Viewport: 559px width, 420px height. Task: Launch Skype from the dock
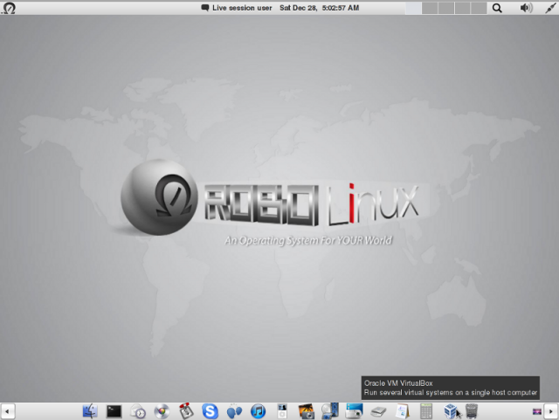[x=210, y=411]
